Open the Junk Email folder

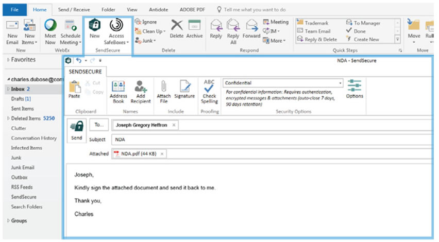pyautogui.click(x=23, y=167)
